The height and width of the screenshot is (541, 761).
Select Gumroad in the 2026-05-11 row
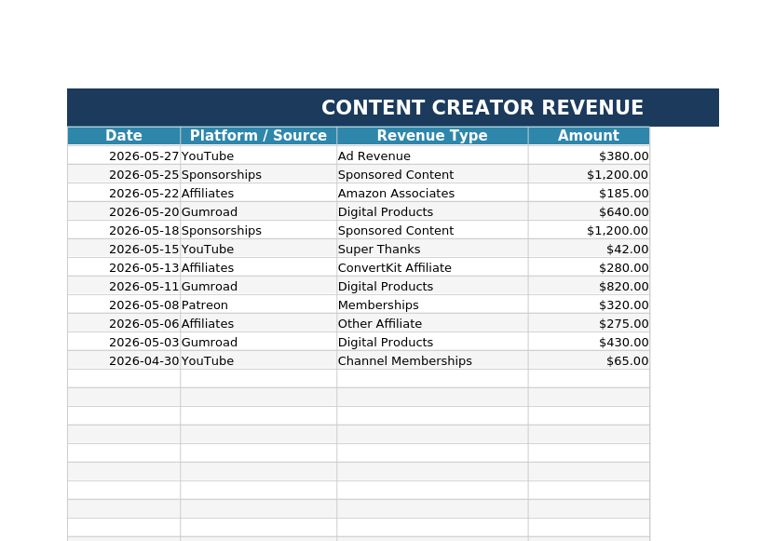(258, 286)
